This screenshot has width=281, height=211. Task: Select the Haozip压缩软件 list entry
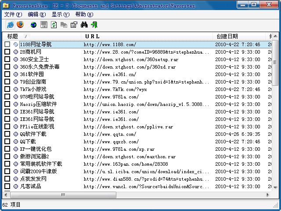pos(38,104)
